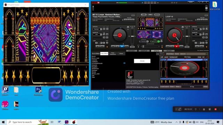
Task: Click left deck pitch bend plus arrow
Action: pyautogui.click(x=133, y=47)
